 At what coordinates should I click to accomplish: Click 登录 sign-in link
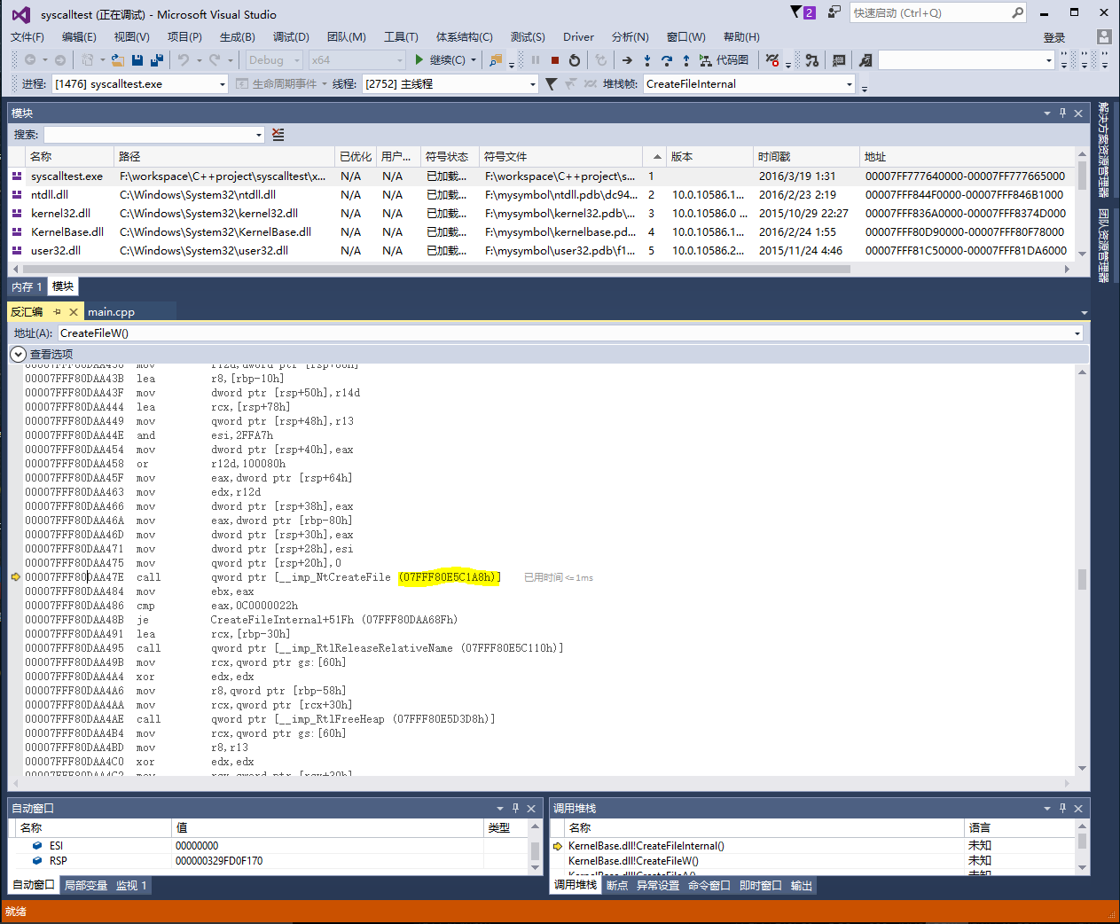point(1054,37)
